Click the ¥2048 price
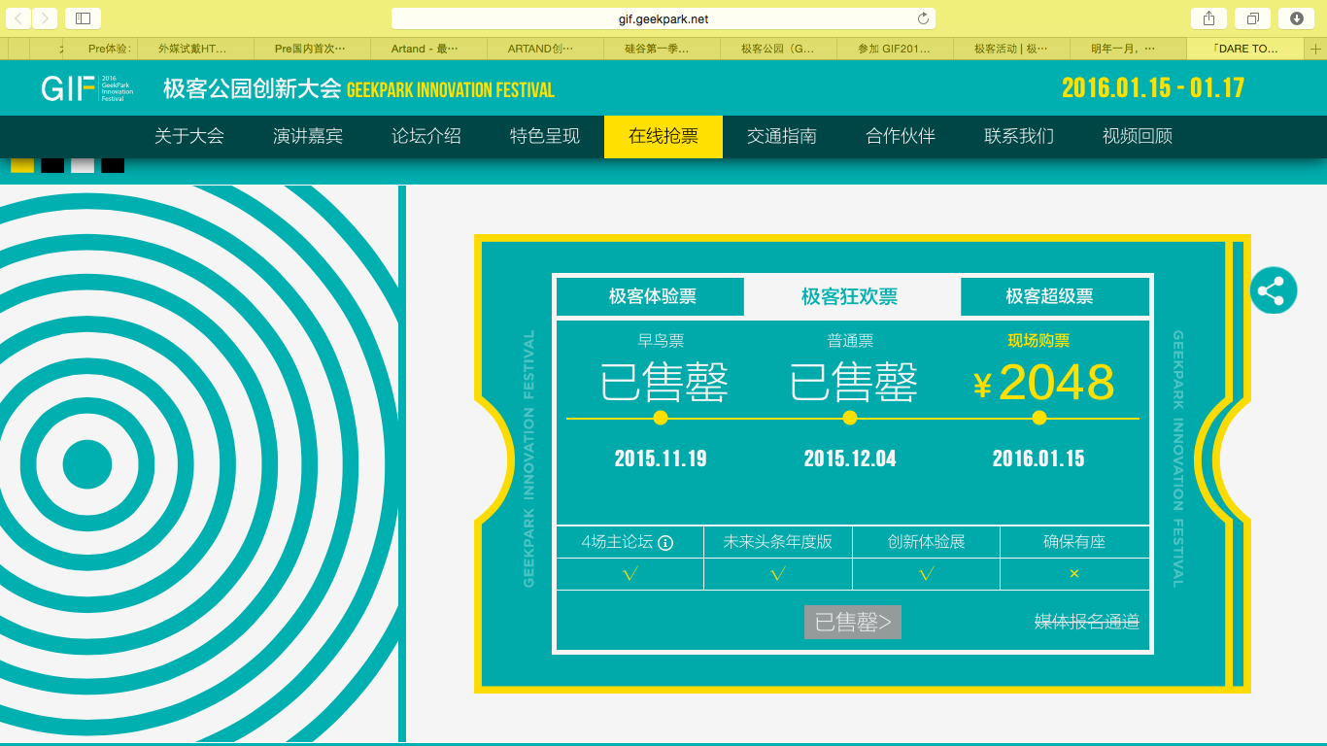1327x746 pixels. tap(1044, 383)
